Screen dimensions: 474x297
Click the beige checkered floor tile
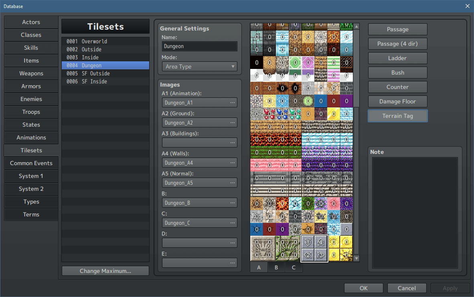(321, 88)
